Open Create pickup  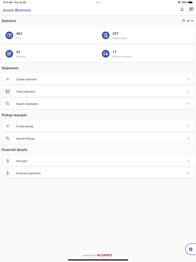[25, 126]
